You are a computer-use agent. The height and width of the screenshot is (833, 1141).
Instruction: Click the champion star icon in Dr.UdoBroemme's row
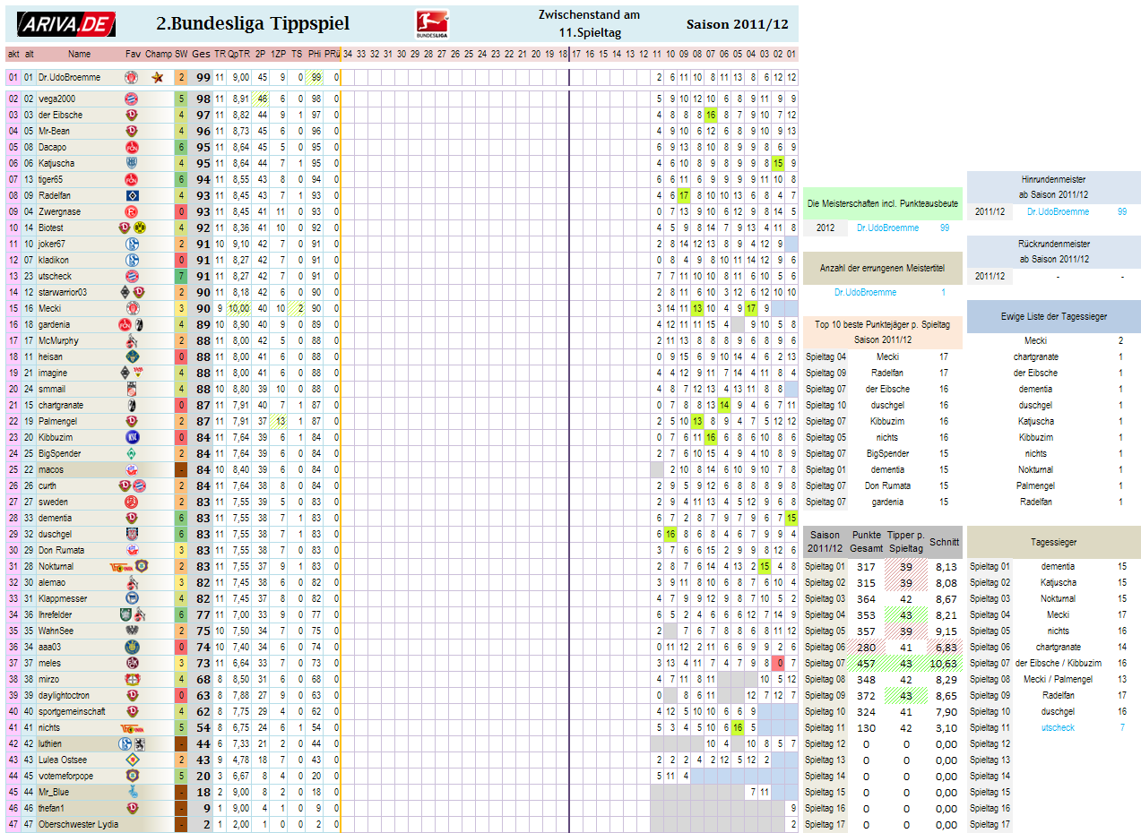pos(159,78)
